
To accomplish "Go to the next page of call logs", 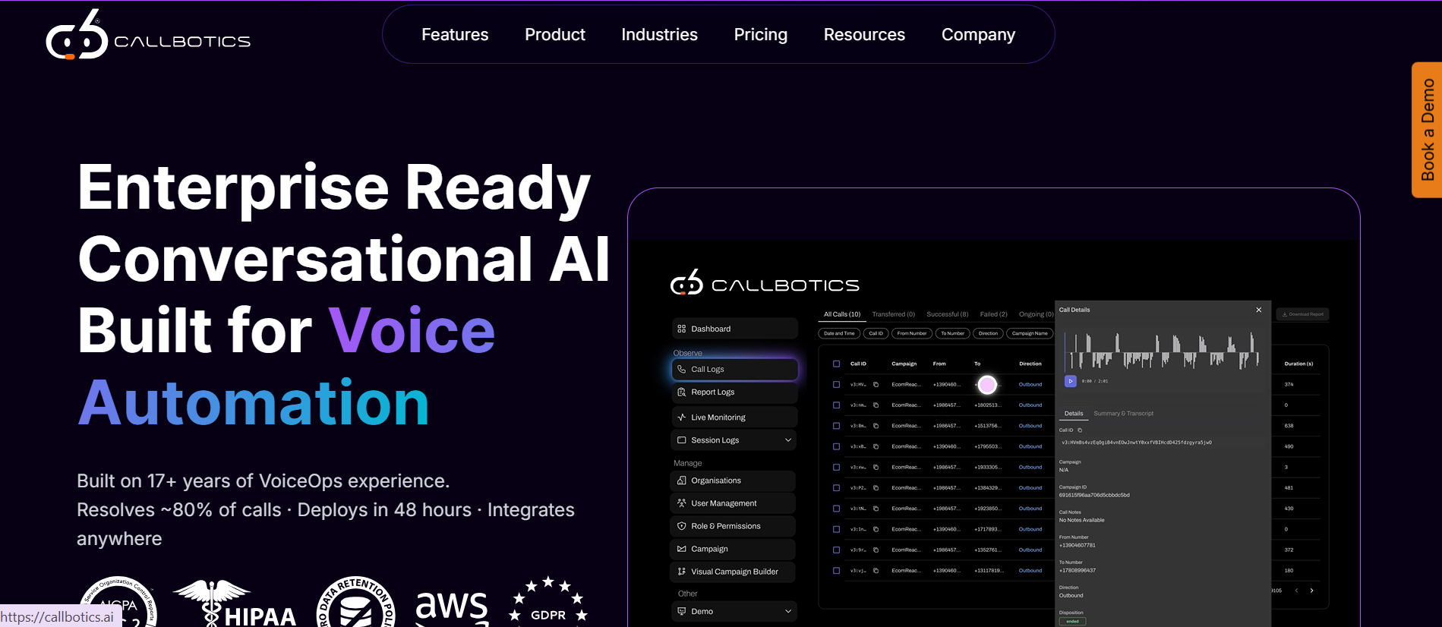I will [x=1311, y=591].
